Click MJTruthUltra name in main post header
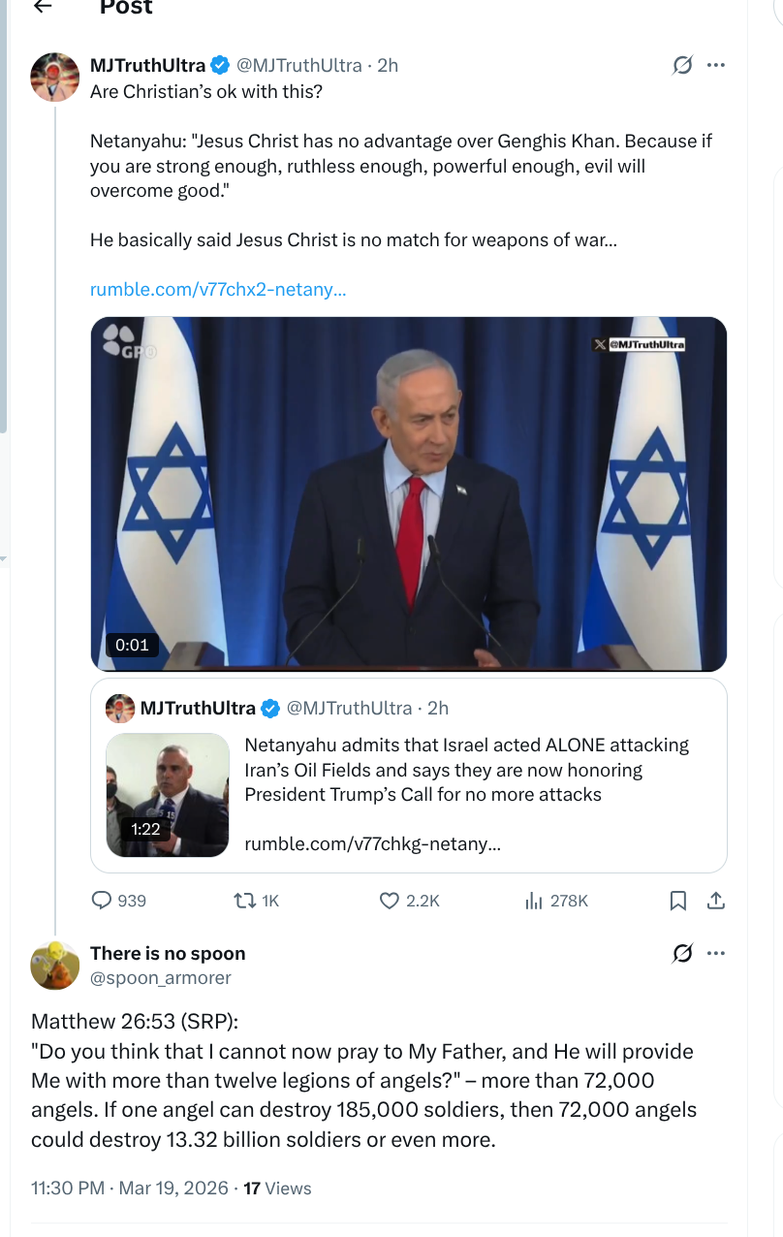783x1237 pixels. pos(147,65)
